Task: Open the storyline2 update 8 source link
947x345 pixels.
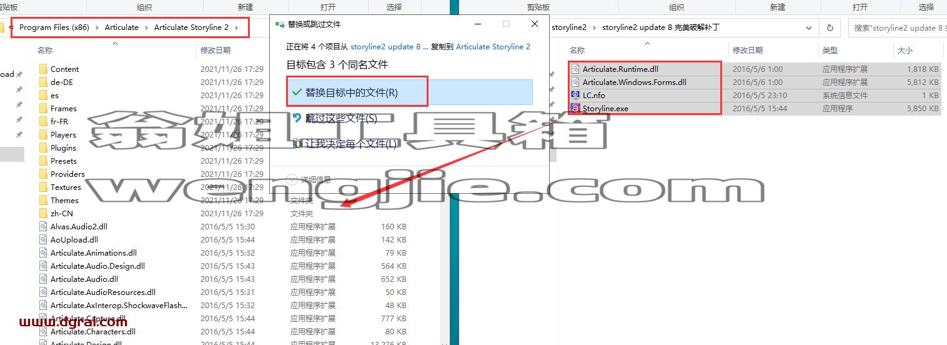Action: [390, 46]
